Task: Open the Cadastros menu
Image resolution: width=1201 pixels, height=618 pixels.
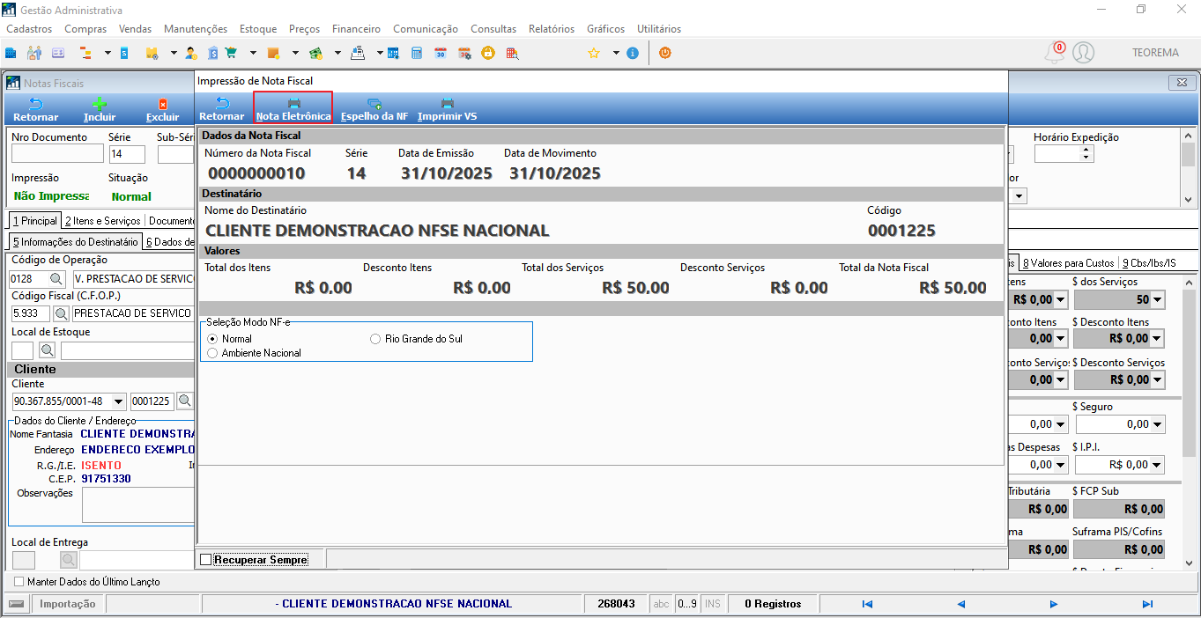Action: pyautogui.click(x=29, y=29)
